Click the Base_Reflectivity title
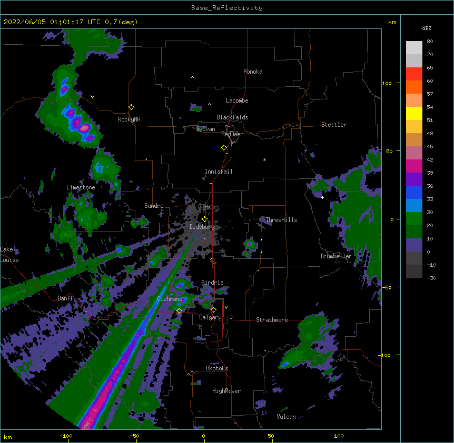Image resolution: width=454 pixels, height=443 pixels. tap(227, 8)
